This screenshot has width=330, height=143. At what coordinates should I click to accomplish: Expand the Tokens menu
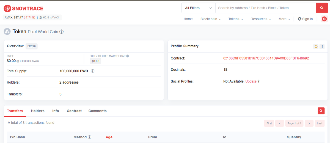236,19
